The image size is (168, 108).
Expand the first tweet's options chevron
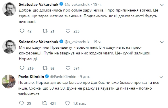[162, 5]
